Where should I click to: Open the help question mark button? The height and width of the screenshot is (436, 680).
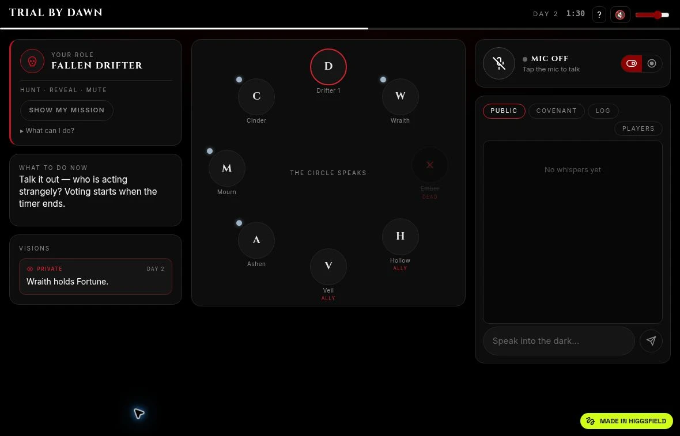pyautogui.click(x=599, y=15)
